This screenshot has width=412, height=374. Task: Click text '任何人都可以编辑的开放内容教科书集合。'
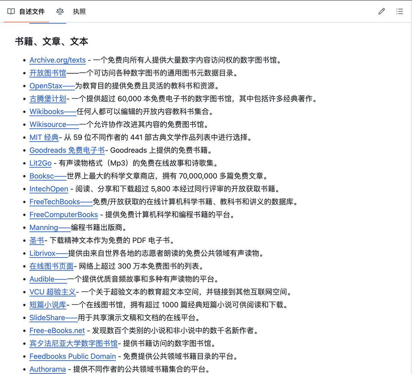[x=145, y=112]
